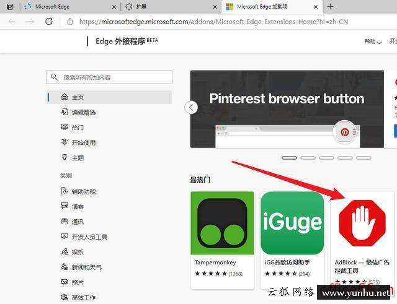Select the first carousel page indicator
This screenshot has height=304, width=397.
[x=289, y=158]
